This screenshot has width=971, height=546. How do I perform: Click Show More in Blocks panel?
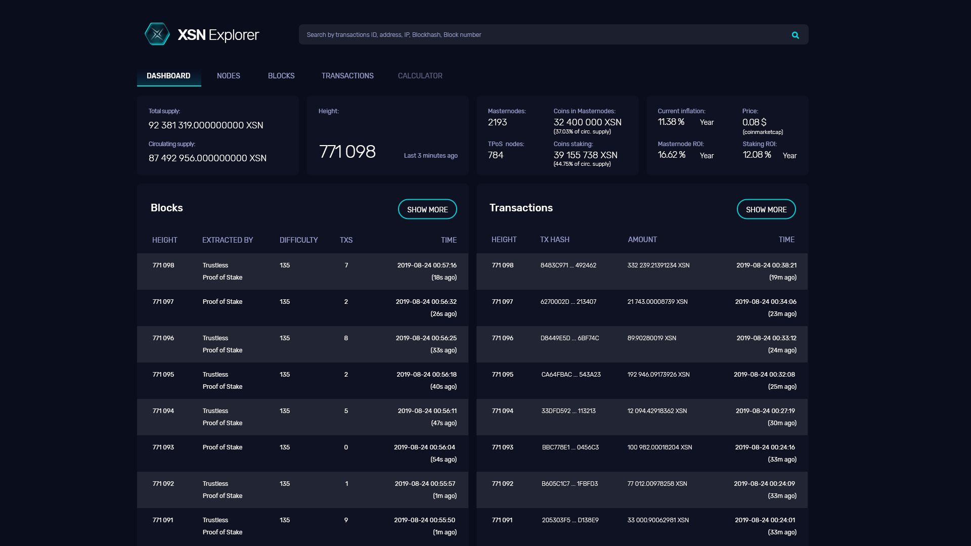point(427,209)
